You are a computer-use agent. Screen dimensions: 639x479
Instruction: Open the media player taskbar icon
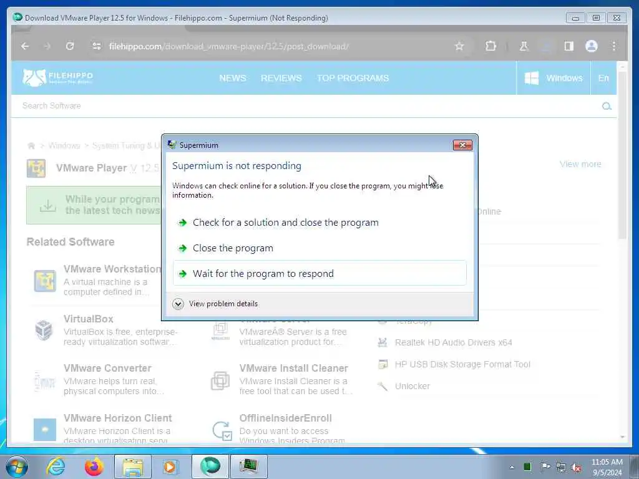(x=170, y=467)
